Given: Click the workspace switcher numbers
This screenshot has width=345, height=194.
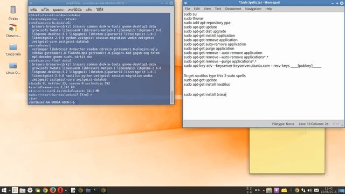Looking at the screenshot, I should click(249, 190).
